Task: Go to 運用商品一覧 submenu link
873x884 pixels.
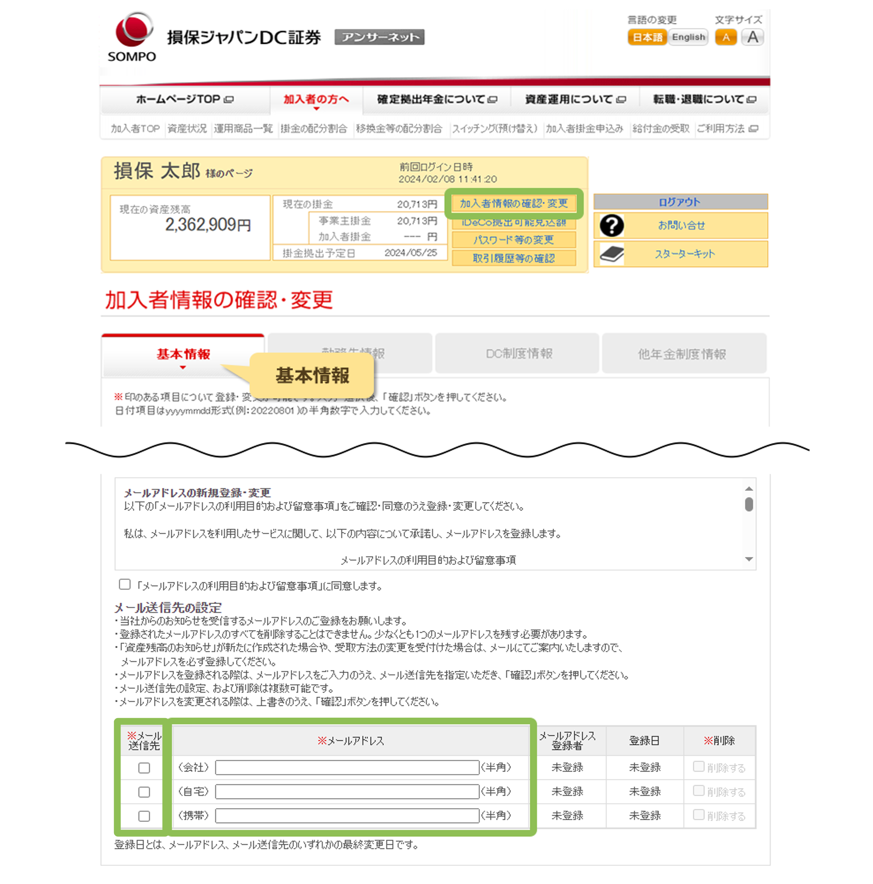Action: tap(243, 129)
